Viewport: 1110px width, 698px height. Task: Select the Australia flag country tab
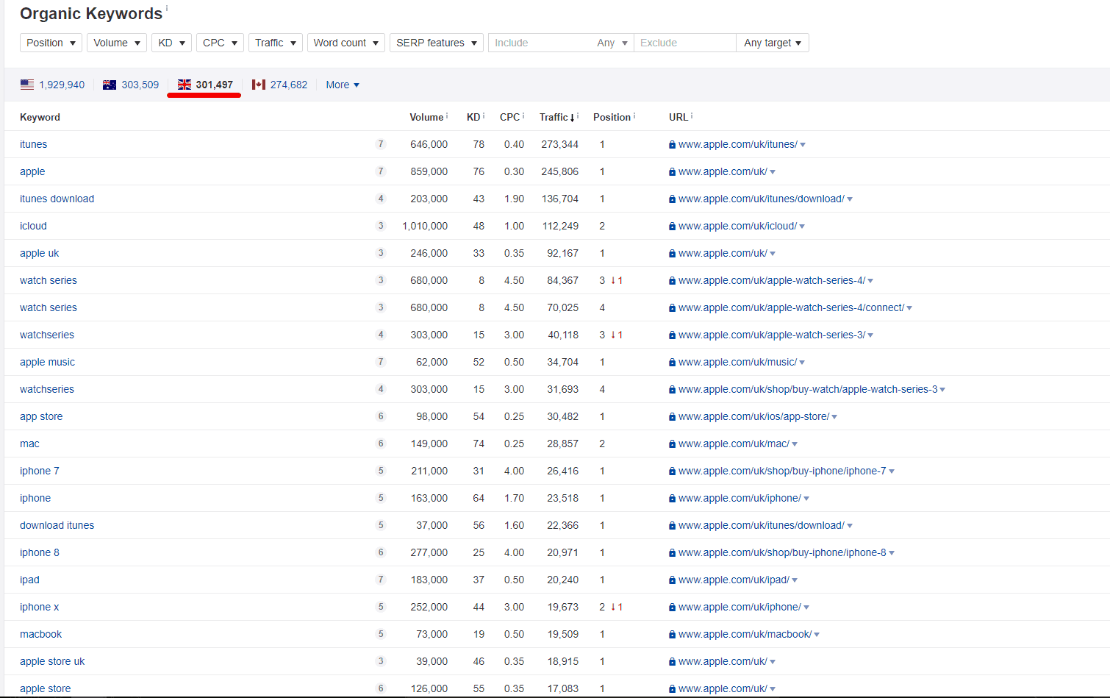[131, 85]
